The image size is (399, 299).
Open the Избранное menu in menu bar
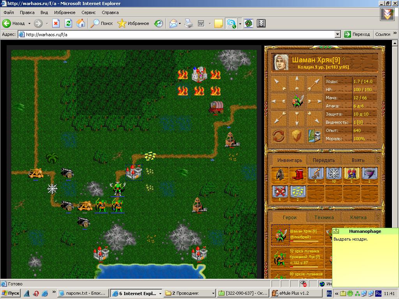coord(65,12)
